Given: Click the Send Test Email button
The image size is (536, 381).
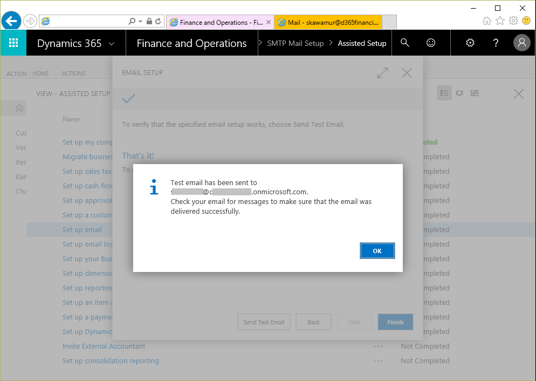Looking at the screenshot, I should point(264,322).
